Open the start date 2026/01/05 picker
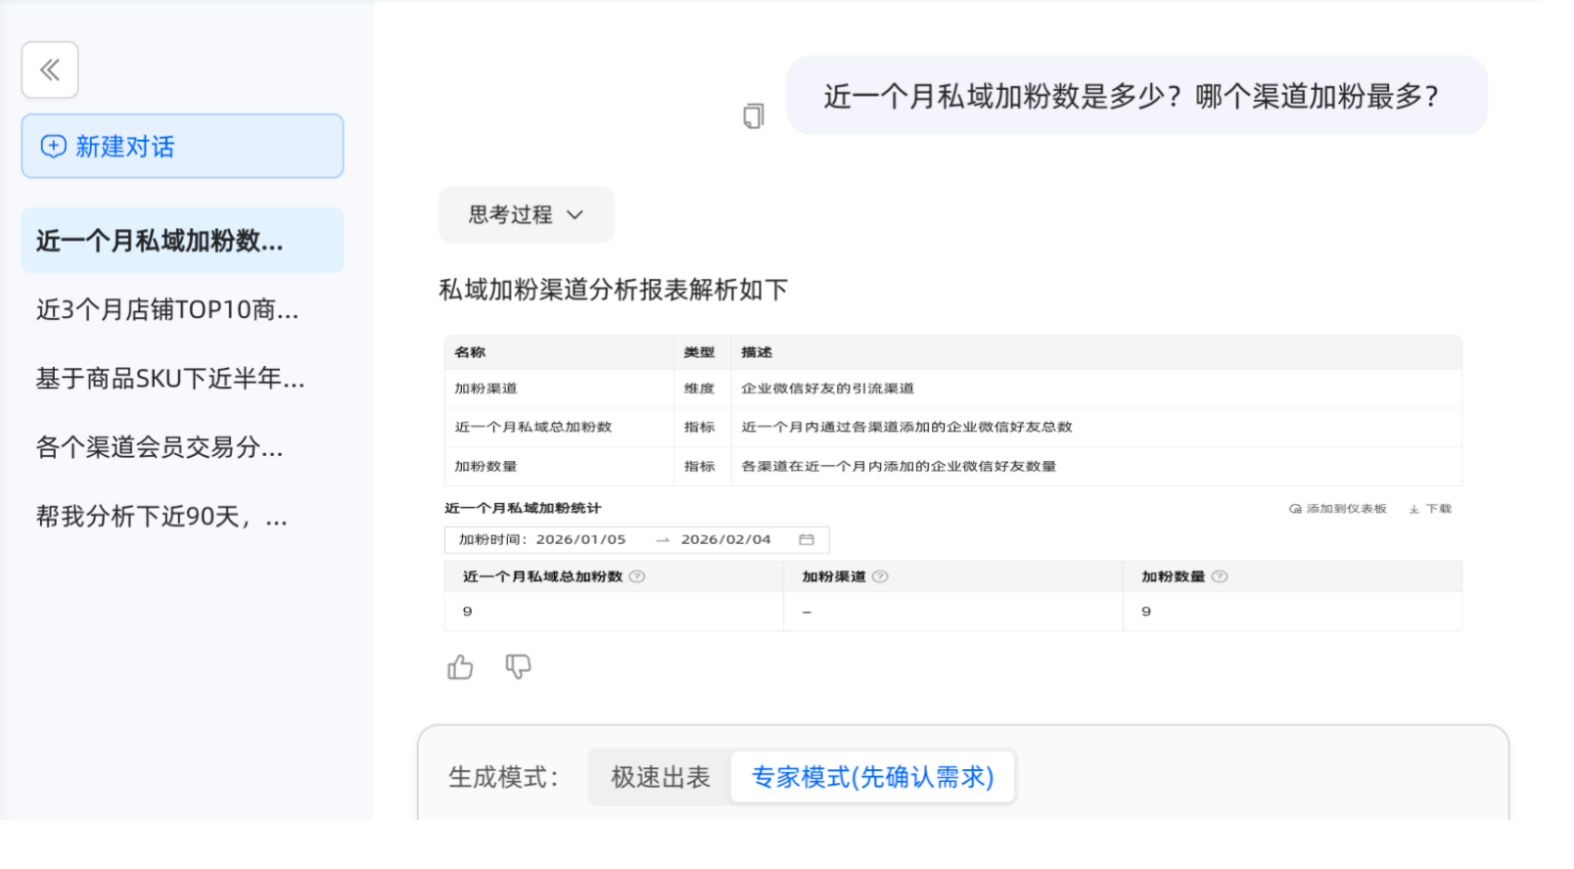1574x869 pixels. (580, 540)
